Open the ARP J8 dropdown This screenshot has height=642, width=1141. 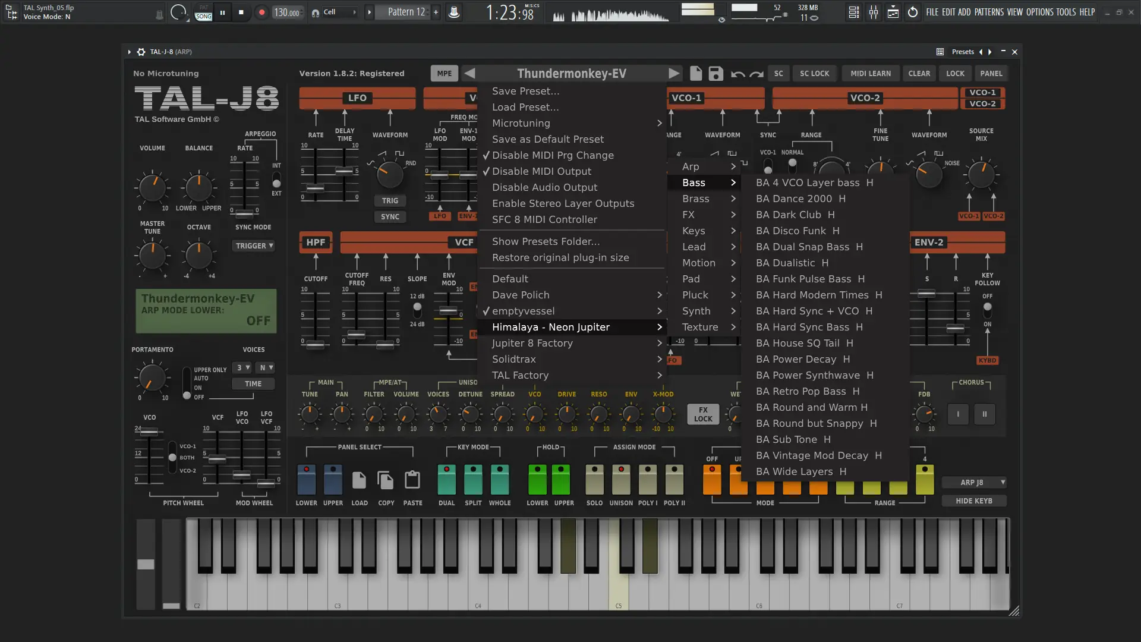tap(975, 483)
